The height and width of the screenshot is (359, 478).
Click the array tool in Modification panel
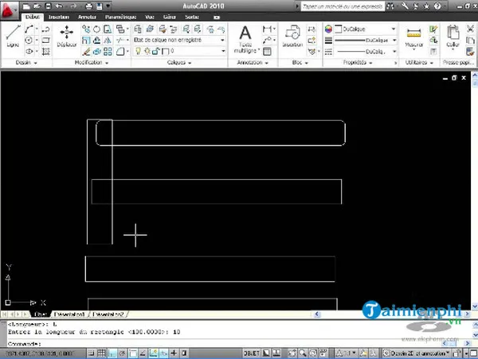[x=108, y=52]
